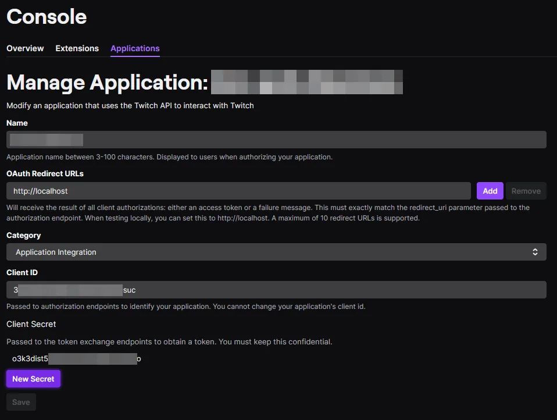Switch to the Overview tab
The height and width of the screenshot is (420, 557).
tap(25, 48)
